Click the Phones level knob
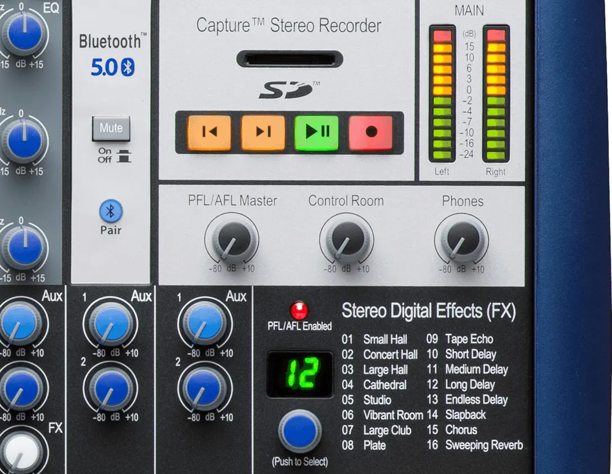The width and height of the screenshot is (612, 474). 461,240
